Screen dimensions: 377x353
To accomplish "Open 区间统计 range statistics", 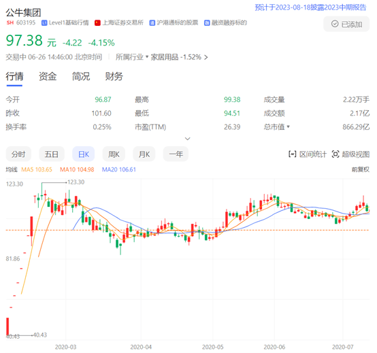I will pos(308,154).
